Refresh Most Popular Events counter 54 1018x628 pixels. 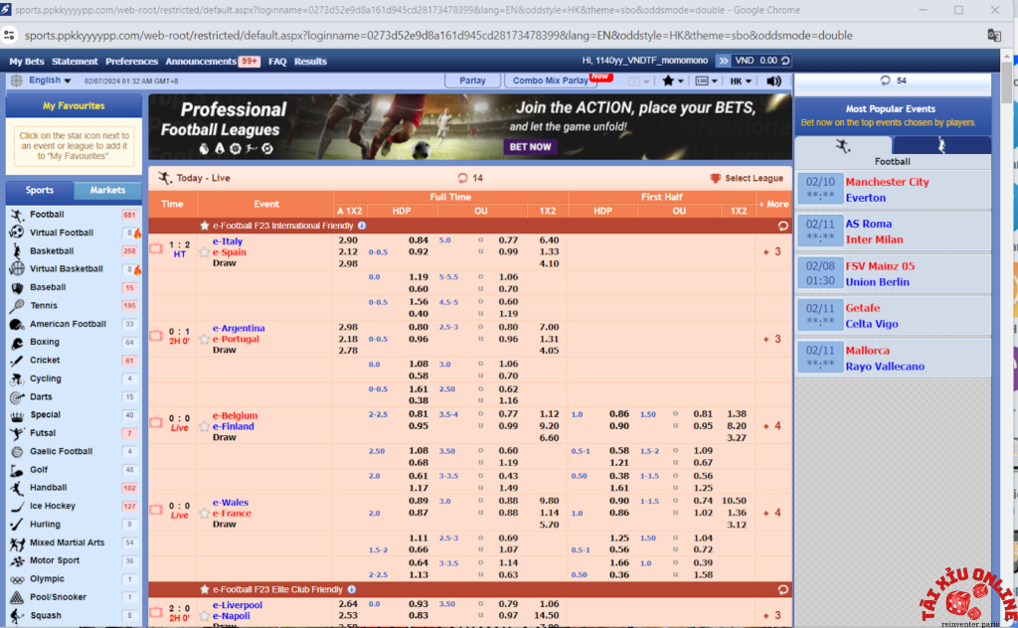click(x=885, y=80)
